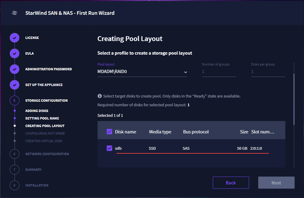Go to the Setting Pool Name substep
Screen dimensions: 304x198
(42, 118)
